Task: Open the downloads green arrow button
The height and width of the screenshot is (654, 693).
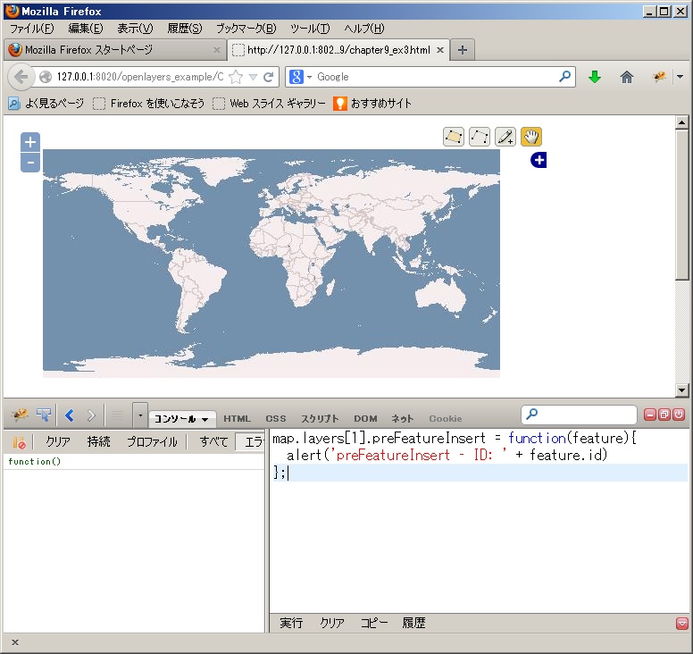Action: (x=595, y=77)
